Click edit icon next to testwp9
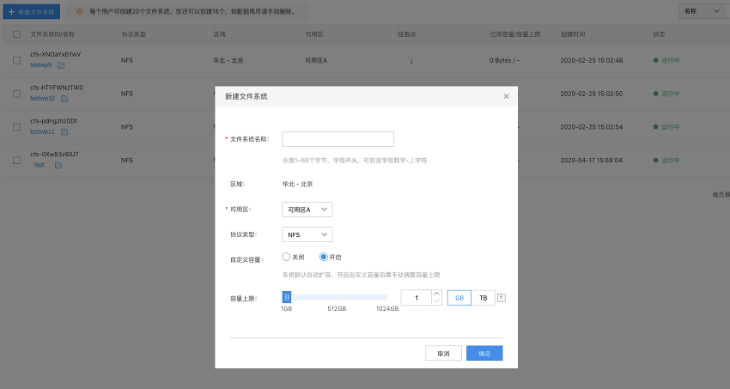The width and height of the screenshot is (730, 389). tap(61, 65)
